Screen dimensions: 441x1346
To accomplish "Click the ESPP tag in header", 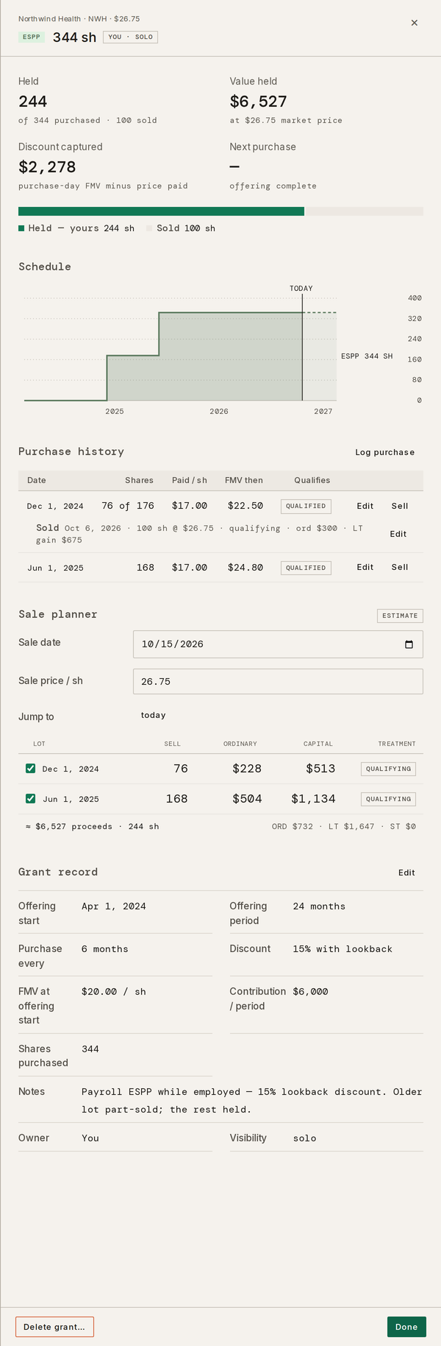I will point(32,37).
